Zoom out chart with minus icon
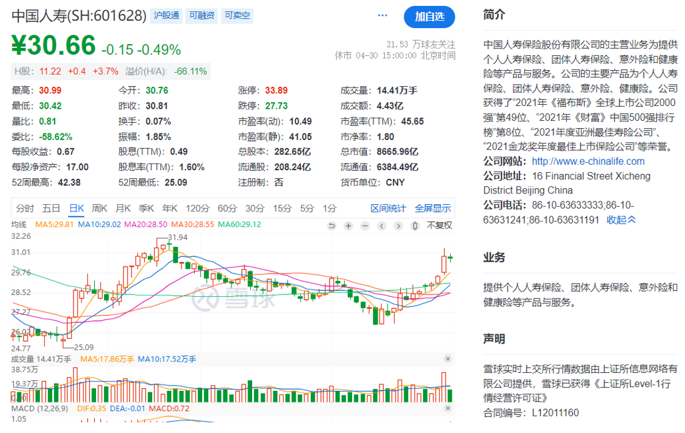The height and width of the screenshot is (433, 685). [366, 226]
